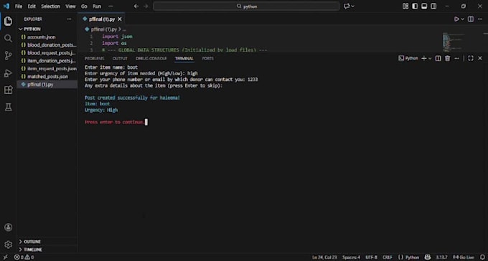Switch to the PROBLEMS tab

[94, 59]
